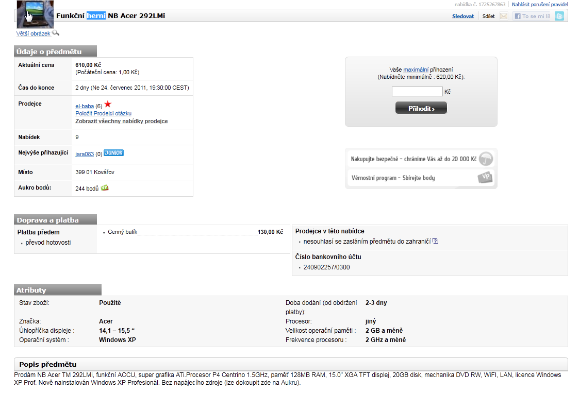Click the 244 bodů points text

coord(87,188)
